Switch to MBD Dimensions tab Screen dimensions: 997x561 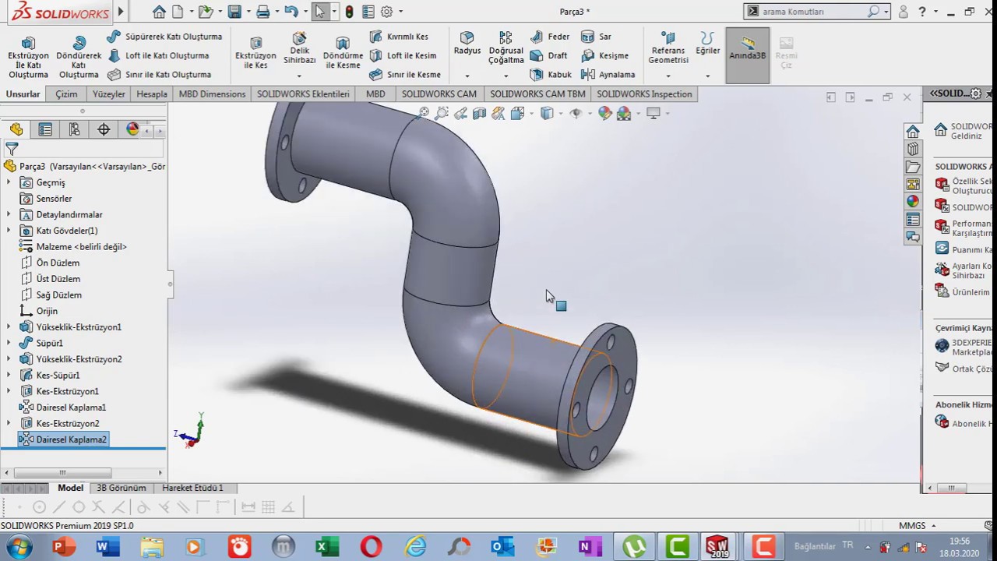coord(212,94)
